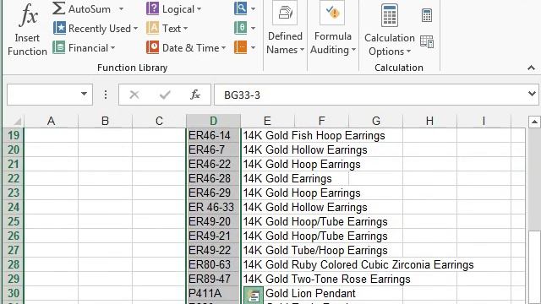The width and height of the screenshot is (541, 304).
Task: Click cell containing ER 46-33
Action: tap(213, 207)
